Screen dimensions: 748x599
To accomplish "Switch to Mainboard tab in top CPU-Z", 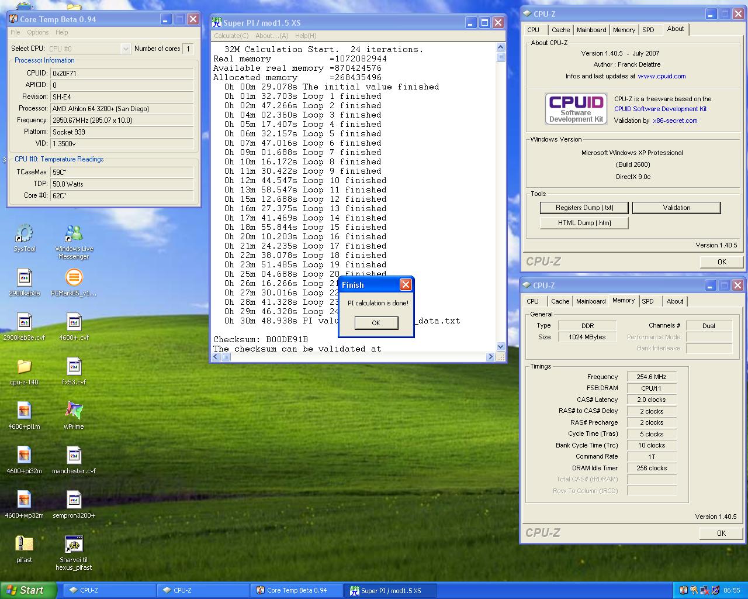I will [591, 30].
